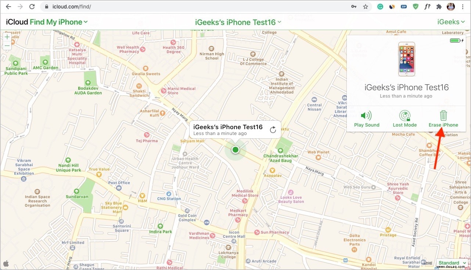471x270 pixels.
Task: Click the Looks Love Beauty Salon label
Action: [291, 199]
